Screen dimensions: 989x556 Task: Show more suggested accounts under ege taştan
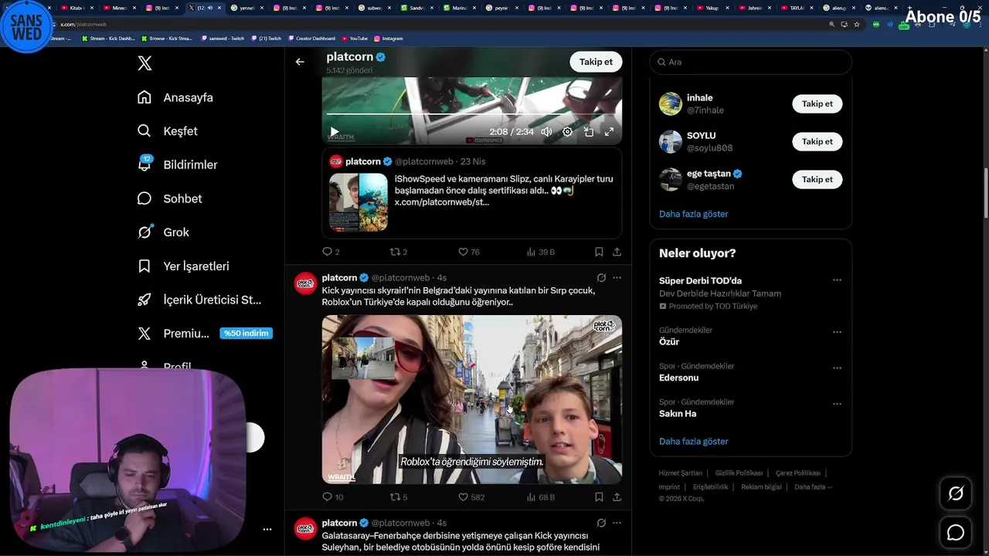click(x=693, y=214)
